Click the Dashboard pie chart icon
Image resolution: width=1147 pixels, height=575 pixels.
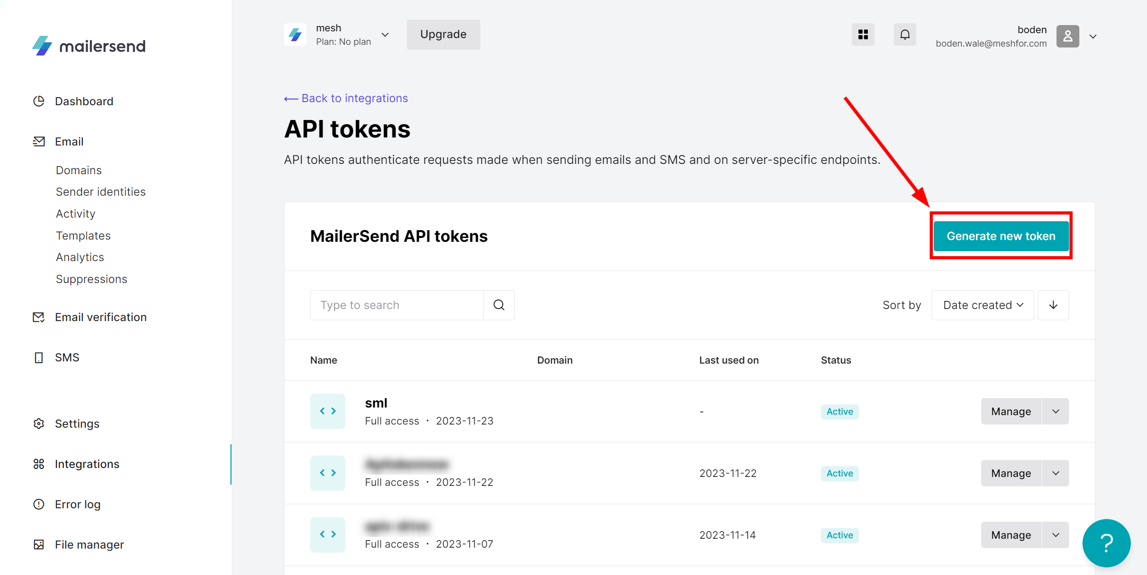point(39,101)
